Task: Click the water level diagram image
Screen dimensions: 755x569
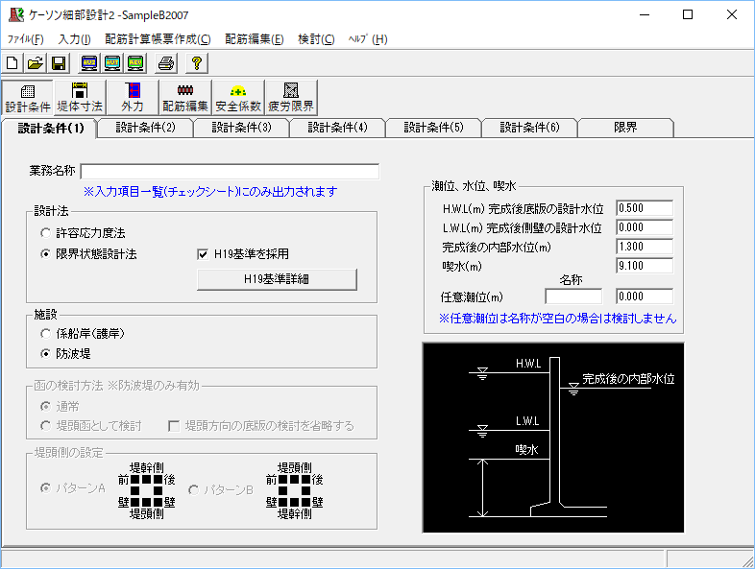Action: coord(553,438)
